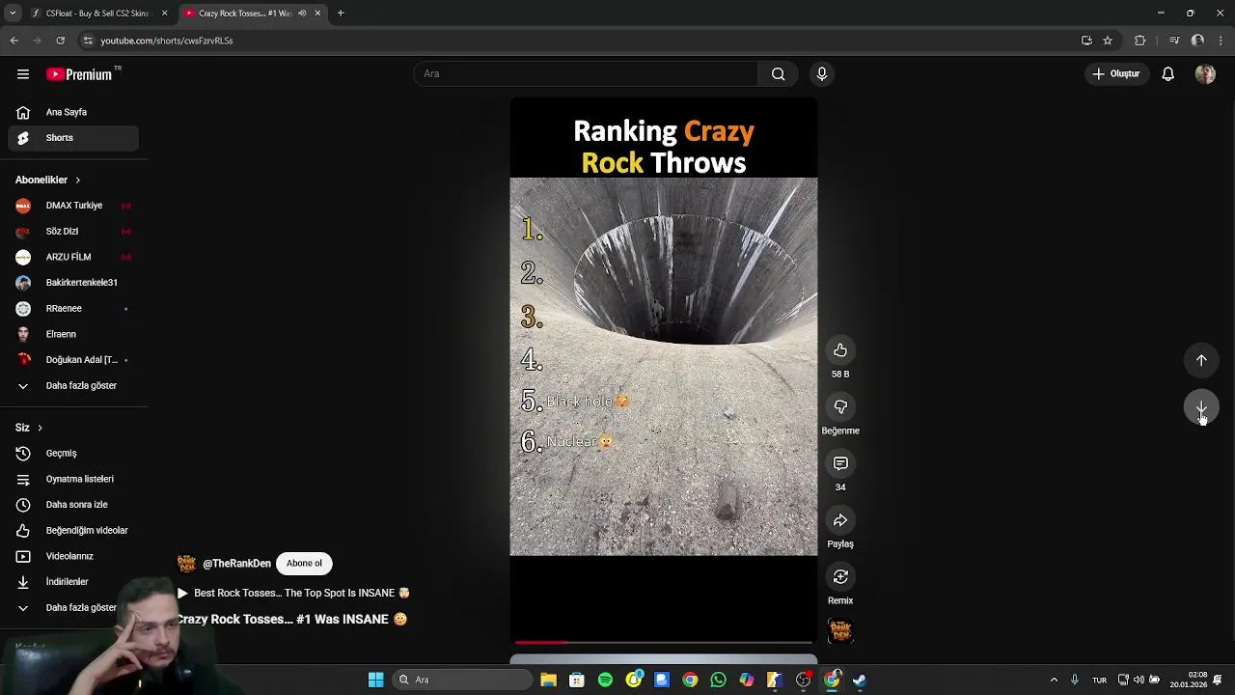Open WhatsApp from the taskbar
The width and height of the screenshot is (1235, 695).
tap(718, 680)
